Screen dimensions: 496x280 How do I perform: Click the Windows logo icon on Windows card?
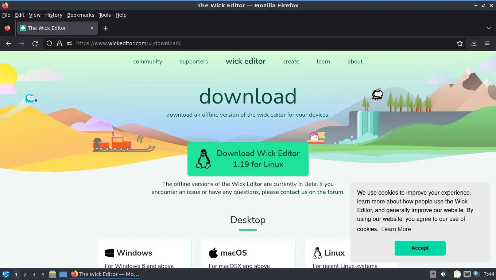click(109, 253)
